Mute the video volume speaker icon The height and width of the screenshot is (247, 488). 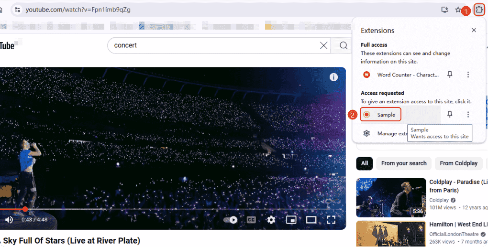(9, 220)
